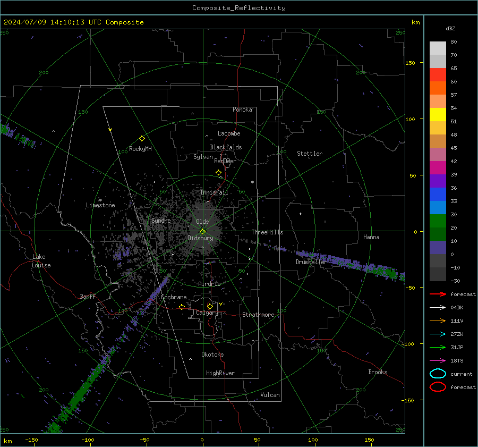Click the yellow diamond marker below RedDeer
The width and height of the screenshot is (478, 447).
pyautogui.click(x=219, y=173)
